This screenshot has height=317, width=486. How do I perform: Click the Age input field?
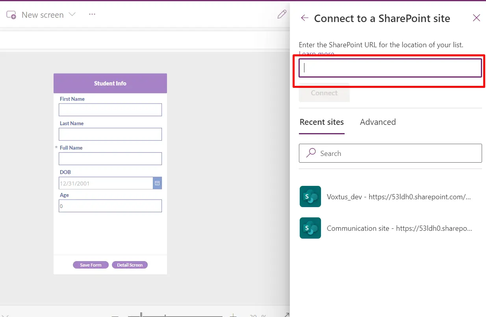(x=110, y=206)
